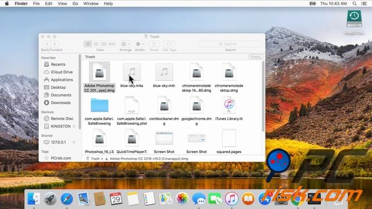
Task: Open Messages from the Dock
Action: [199, 199]
